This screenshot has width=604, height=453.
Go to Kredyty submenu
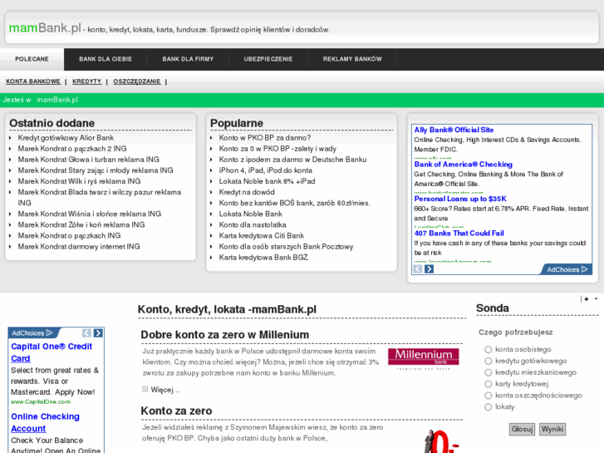(x=87, y=81)
